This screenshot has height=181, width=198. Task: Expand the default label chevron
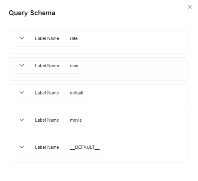(x=22, y=92)
